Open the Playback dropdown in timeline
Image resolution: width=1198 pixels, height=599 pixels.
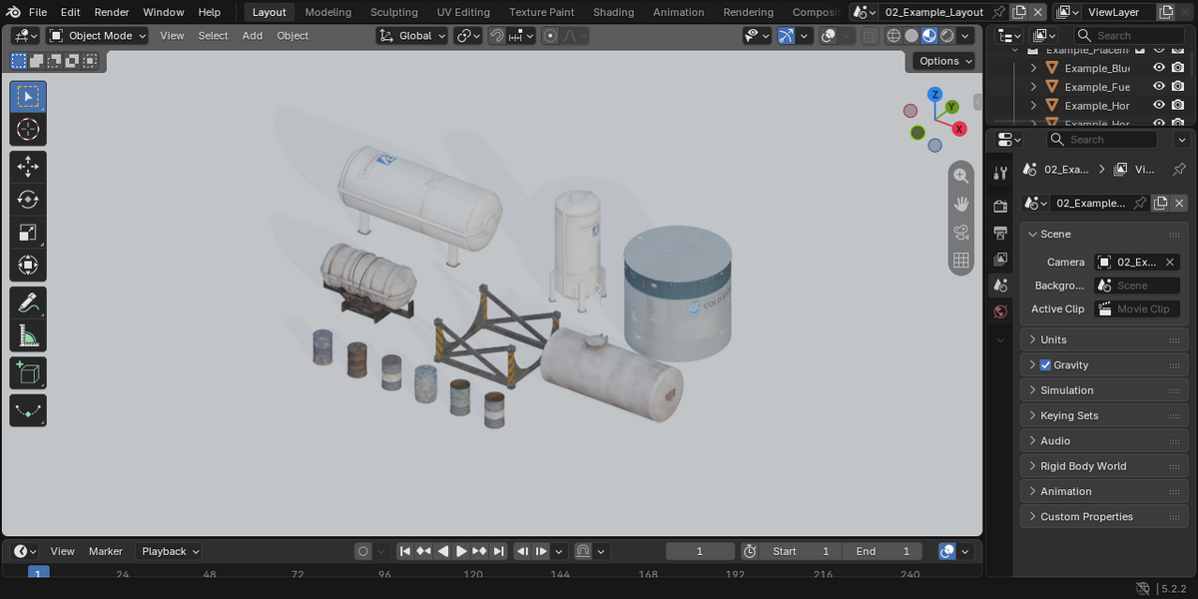pos(170,551)
